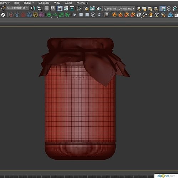This screenshot has width=178, height=178.
Task: Open the Arnold menu
Action: (68, 3)
